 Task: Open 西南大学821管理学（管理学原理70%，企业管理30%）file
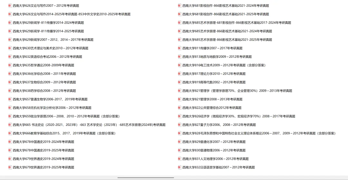tap(237, 91)
